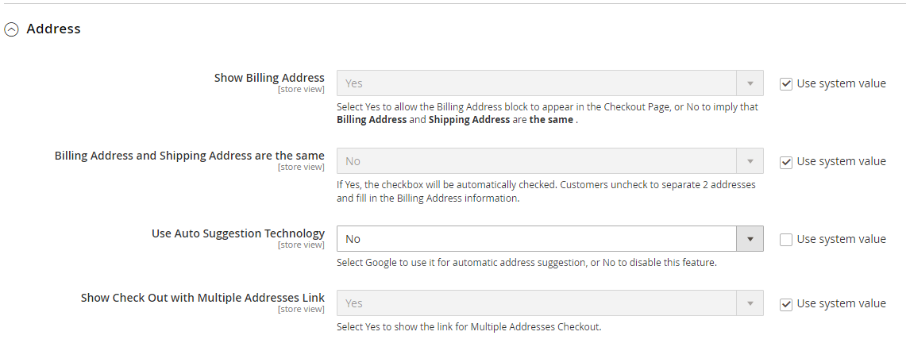
Task: Toggle system value checkbox for Billing Shipping same
Action: (x=786, y=161)
